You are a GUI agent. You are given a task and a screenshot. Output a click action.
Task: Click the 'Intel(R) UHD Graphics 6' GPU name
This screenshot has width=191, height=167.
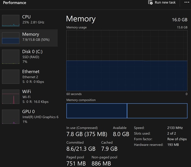click(41, 117)
